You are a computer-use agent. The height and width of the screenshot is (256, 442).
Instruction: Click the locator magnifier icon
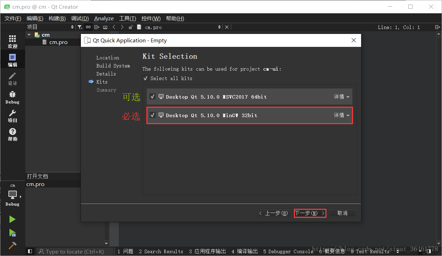(x=41, y=251)
